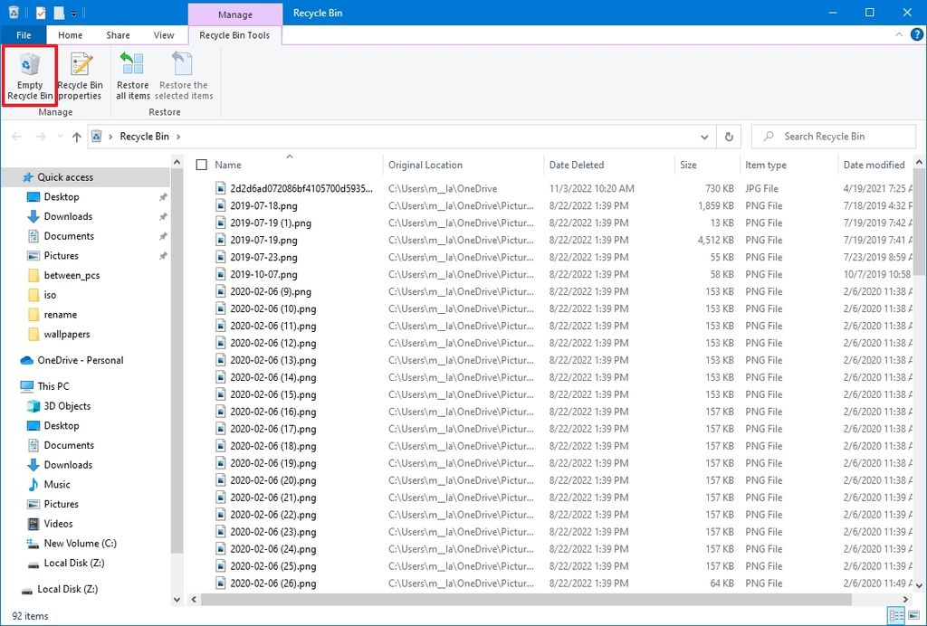Navigate up to the parent folder

coord(76,136)
